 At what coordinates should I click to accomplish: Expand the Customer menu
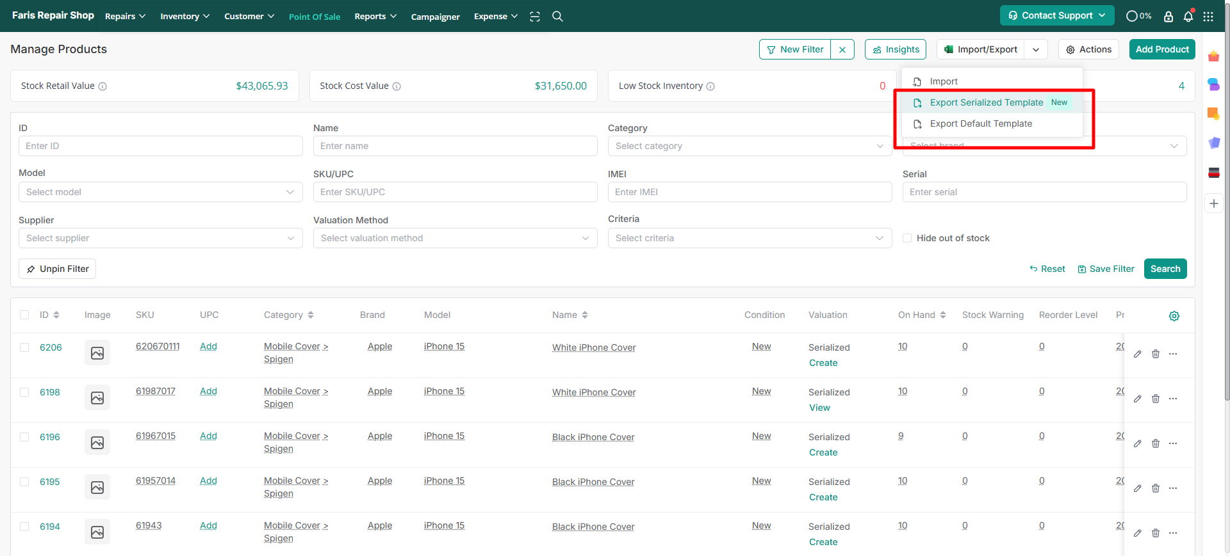pos(249,16)
